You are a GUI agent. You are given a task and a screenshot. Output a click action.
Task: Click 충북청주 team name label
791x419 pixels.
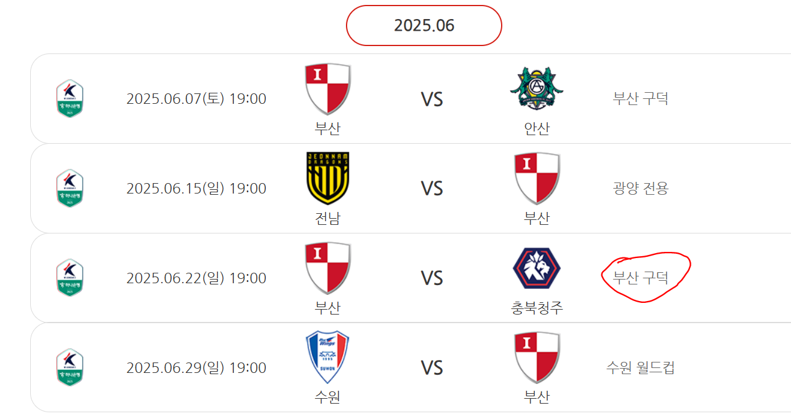[x=537, y=308]
